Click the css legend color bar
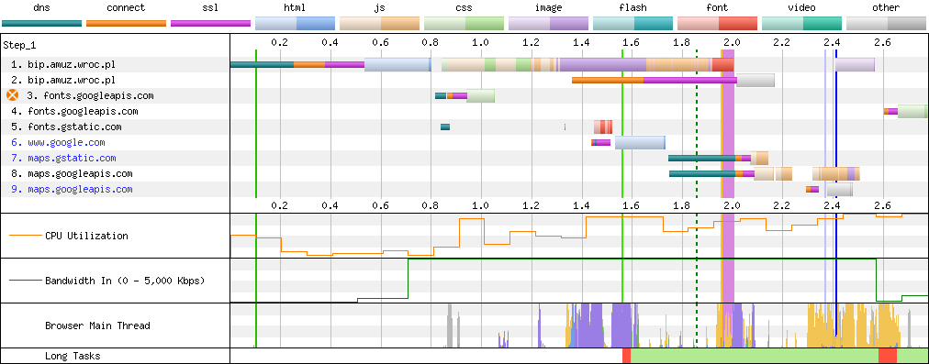The width and height of the screenshot is (929, 364). pyautogui.click(x=464, y=23)
